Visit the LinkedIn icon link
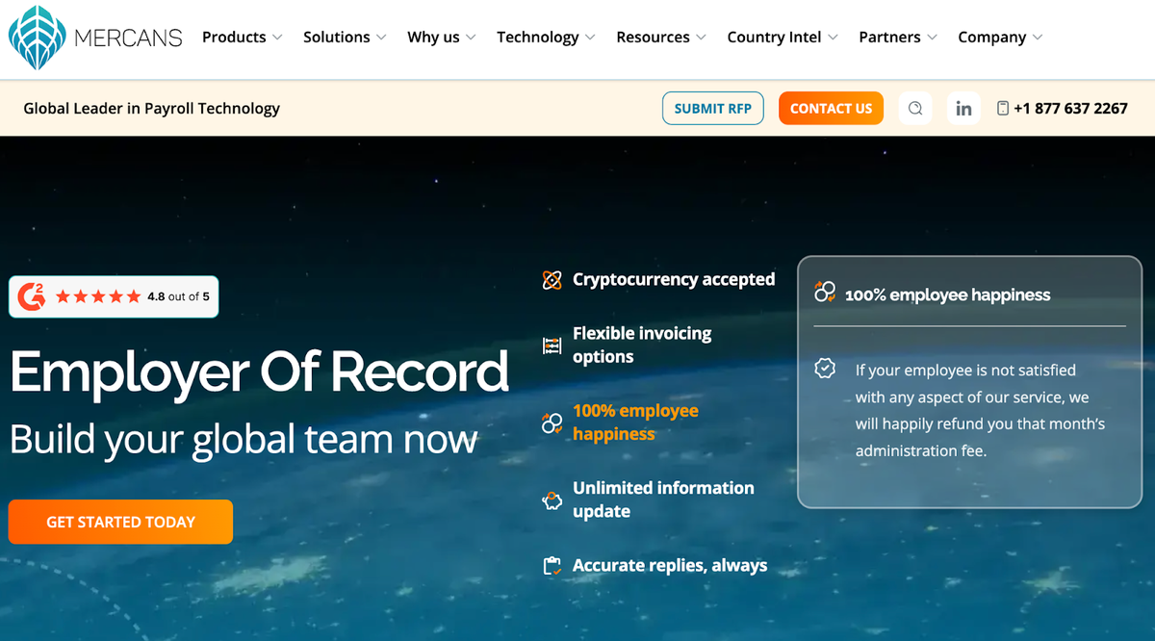 [963, 109]
